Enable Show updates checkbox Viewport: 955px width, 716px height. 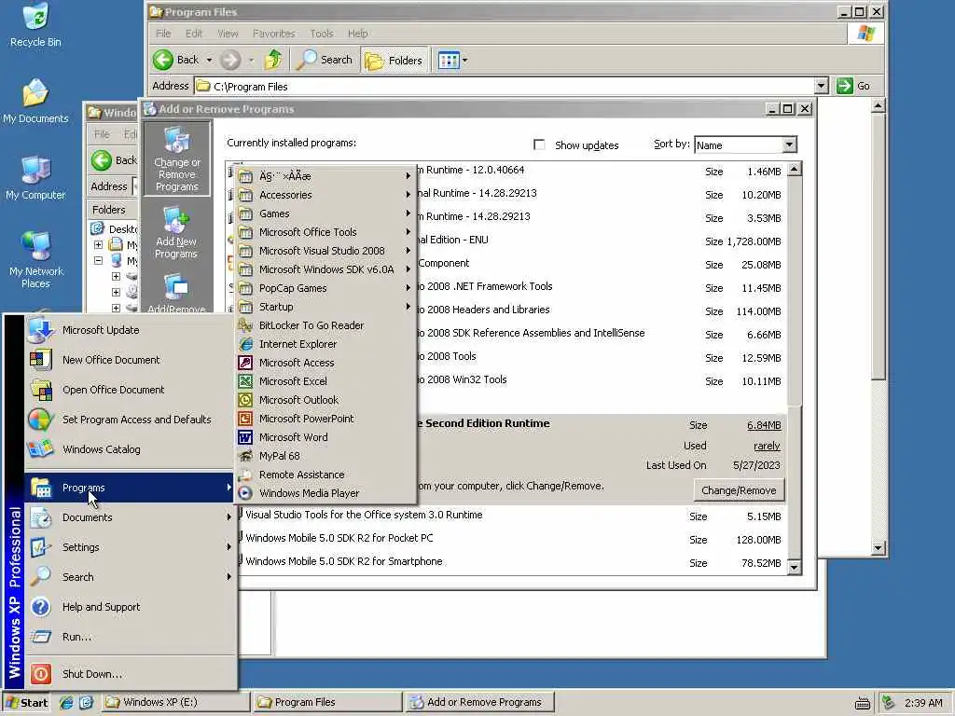pyautogui.click(x=539, y=145)
